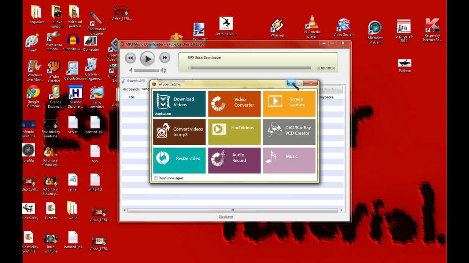Viewport: 469px width, 263px height.
Task: Select the banned-ips file
Action: click(73, 240)
